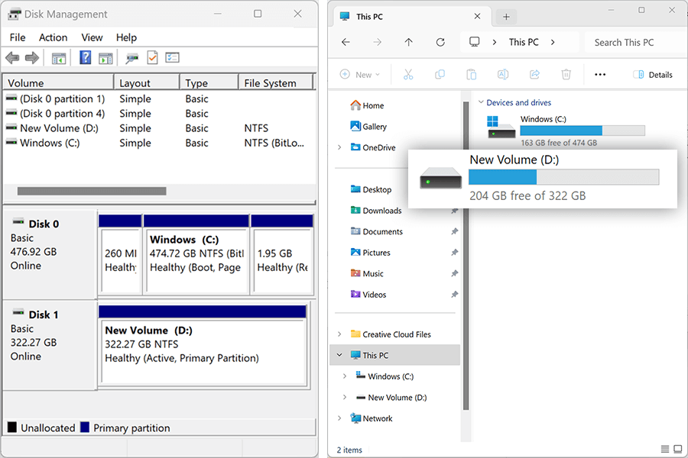Close the This PC tab
688x458 pixels.
click(477, 16)
